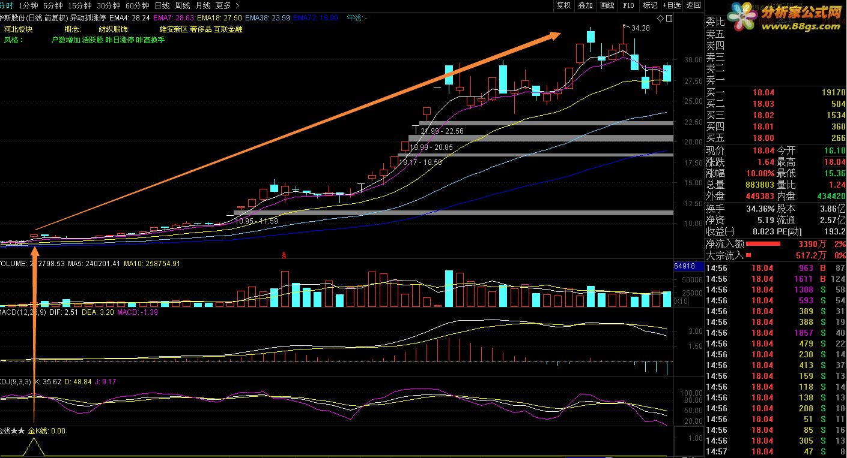Click the 昨日涨停 style tag

(120, 40)
